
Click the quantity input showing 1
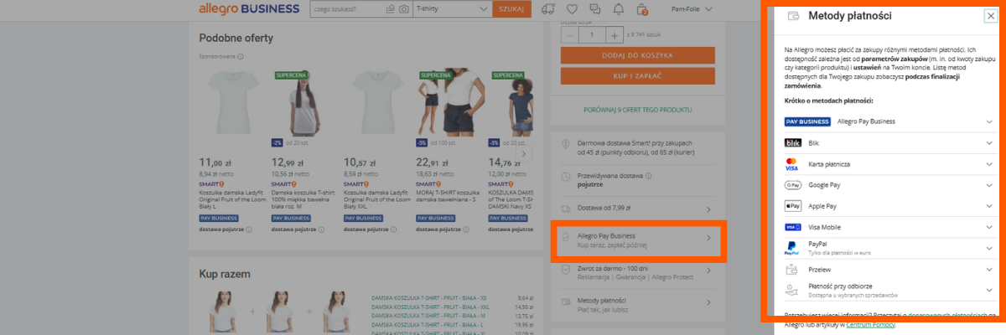pyautogui.click(x=593, y=35)
